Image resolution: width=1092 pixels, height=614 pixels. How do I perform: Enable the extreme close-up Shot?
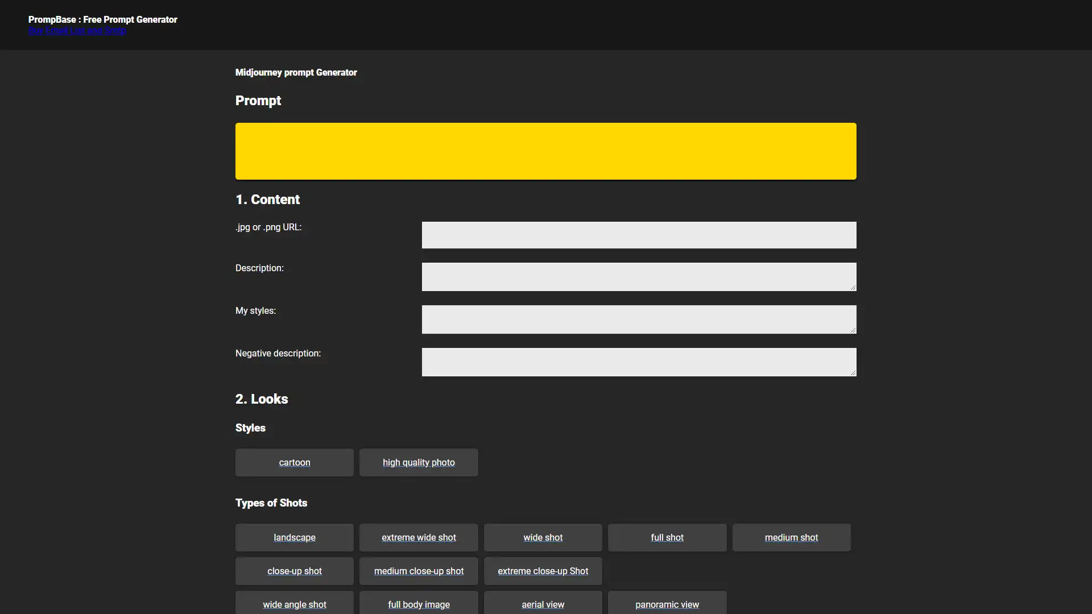(x=543, y=571)
